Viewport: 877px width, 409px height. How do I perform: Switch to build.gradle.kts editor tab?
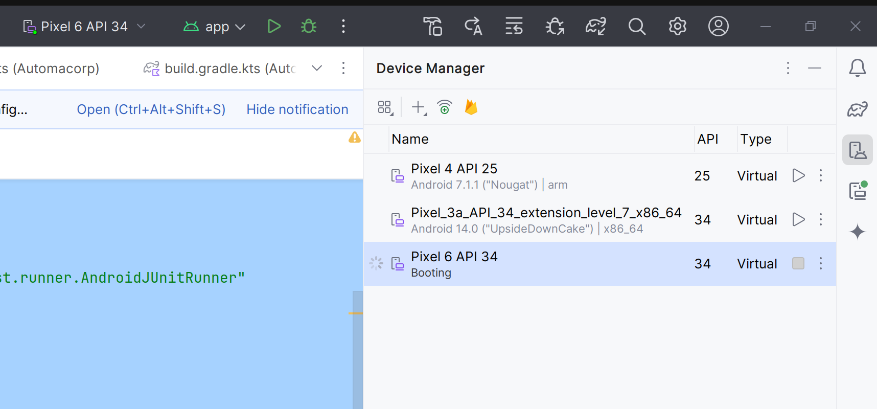click(x=220, y=68)
